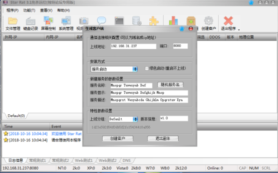The height and width of the screenshot is (173, 278).
Task: Open toolbar overflow arrow beside 退出程序
Action: tap(239, 30)
